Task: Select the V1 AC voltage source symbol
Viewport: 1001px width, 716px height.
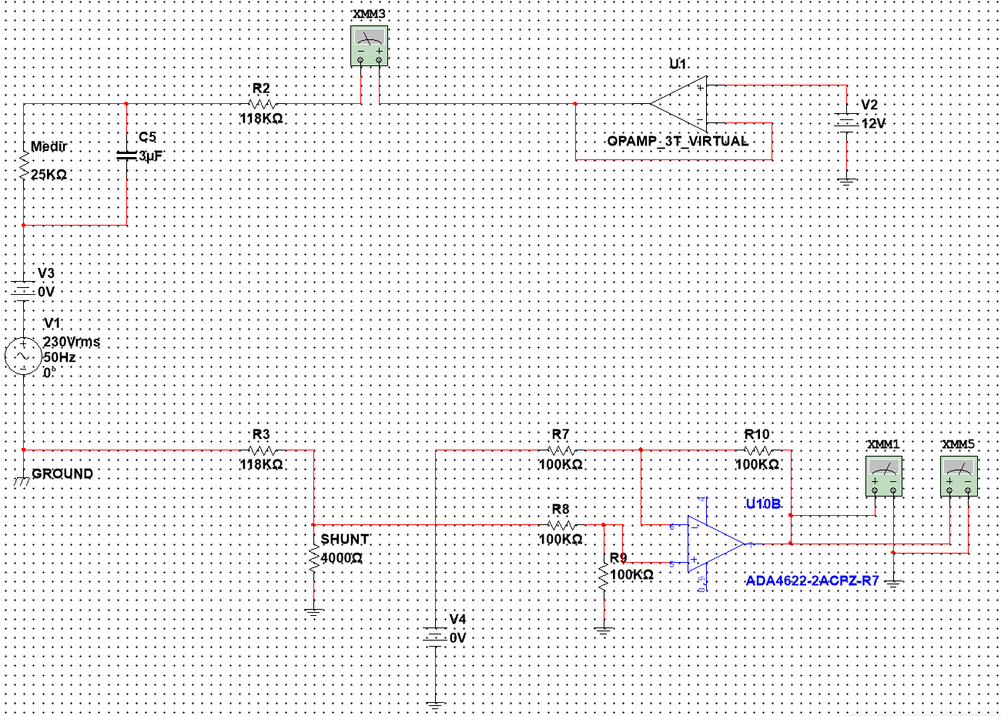Action: pyautogui.click(x=23, y=357)
